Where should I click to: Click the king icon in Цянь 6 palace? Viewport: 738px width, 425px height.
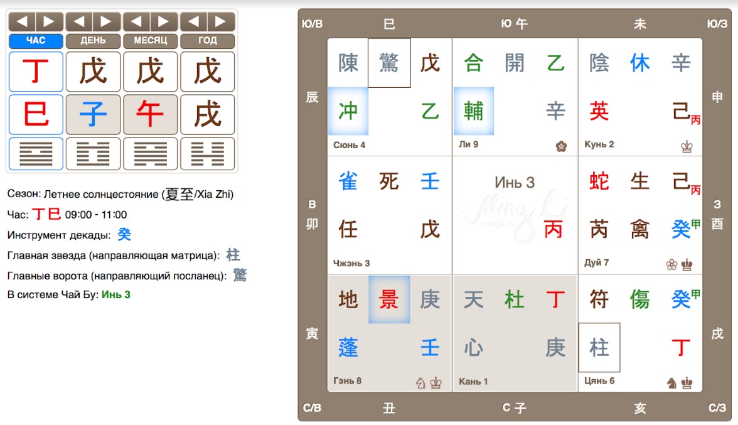pyautogui.click(x=687, y=383)
